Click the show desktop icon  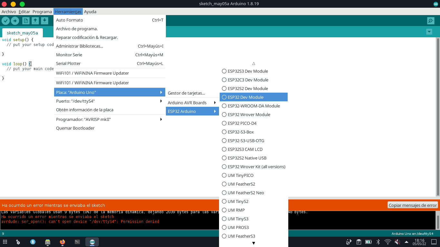435,242
